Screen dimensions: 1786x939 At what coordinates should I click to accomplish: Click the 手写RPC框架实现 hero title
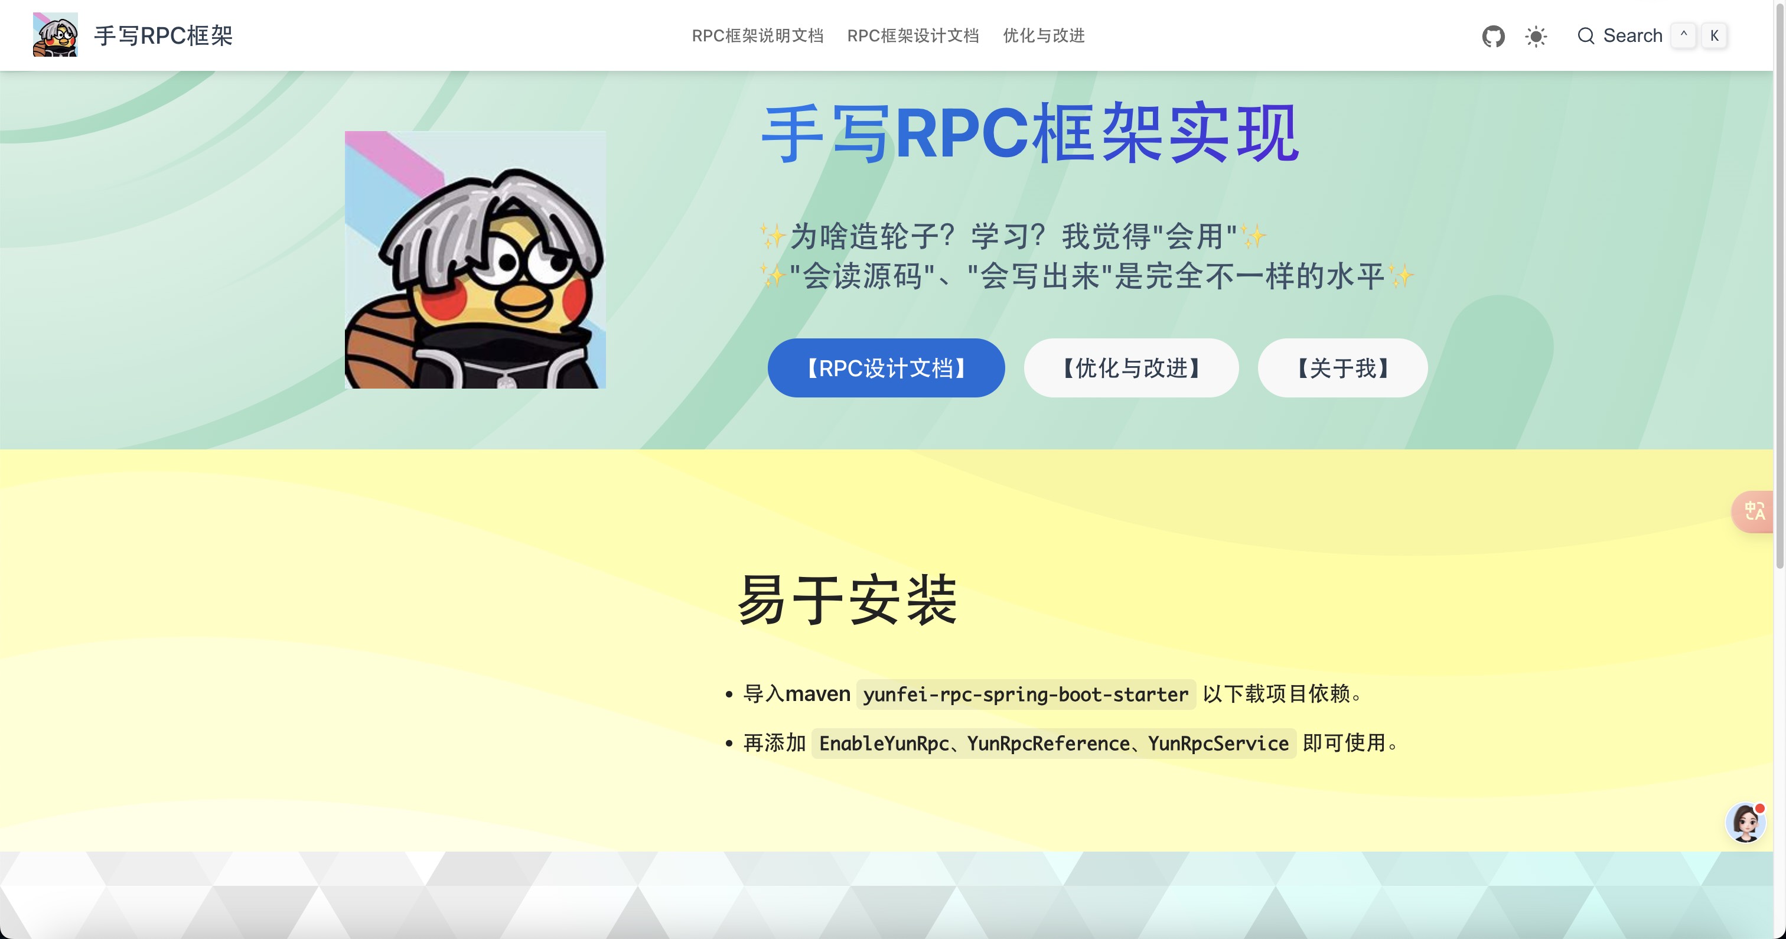[x=1029, y=133]
